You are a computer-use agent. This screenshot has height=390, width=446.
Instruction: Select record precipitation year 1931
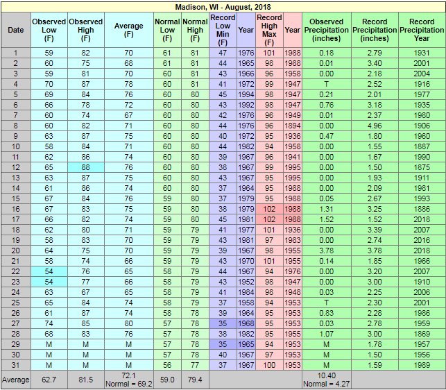point(422,53)
